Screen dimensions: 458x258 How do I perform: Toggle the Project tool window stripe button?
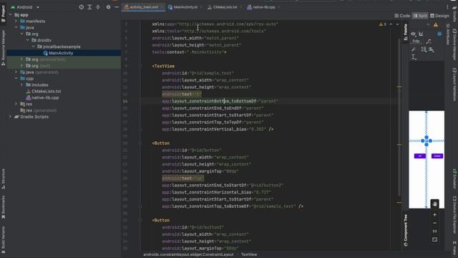point(3,14)
